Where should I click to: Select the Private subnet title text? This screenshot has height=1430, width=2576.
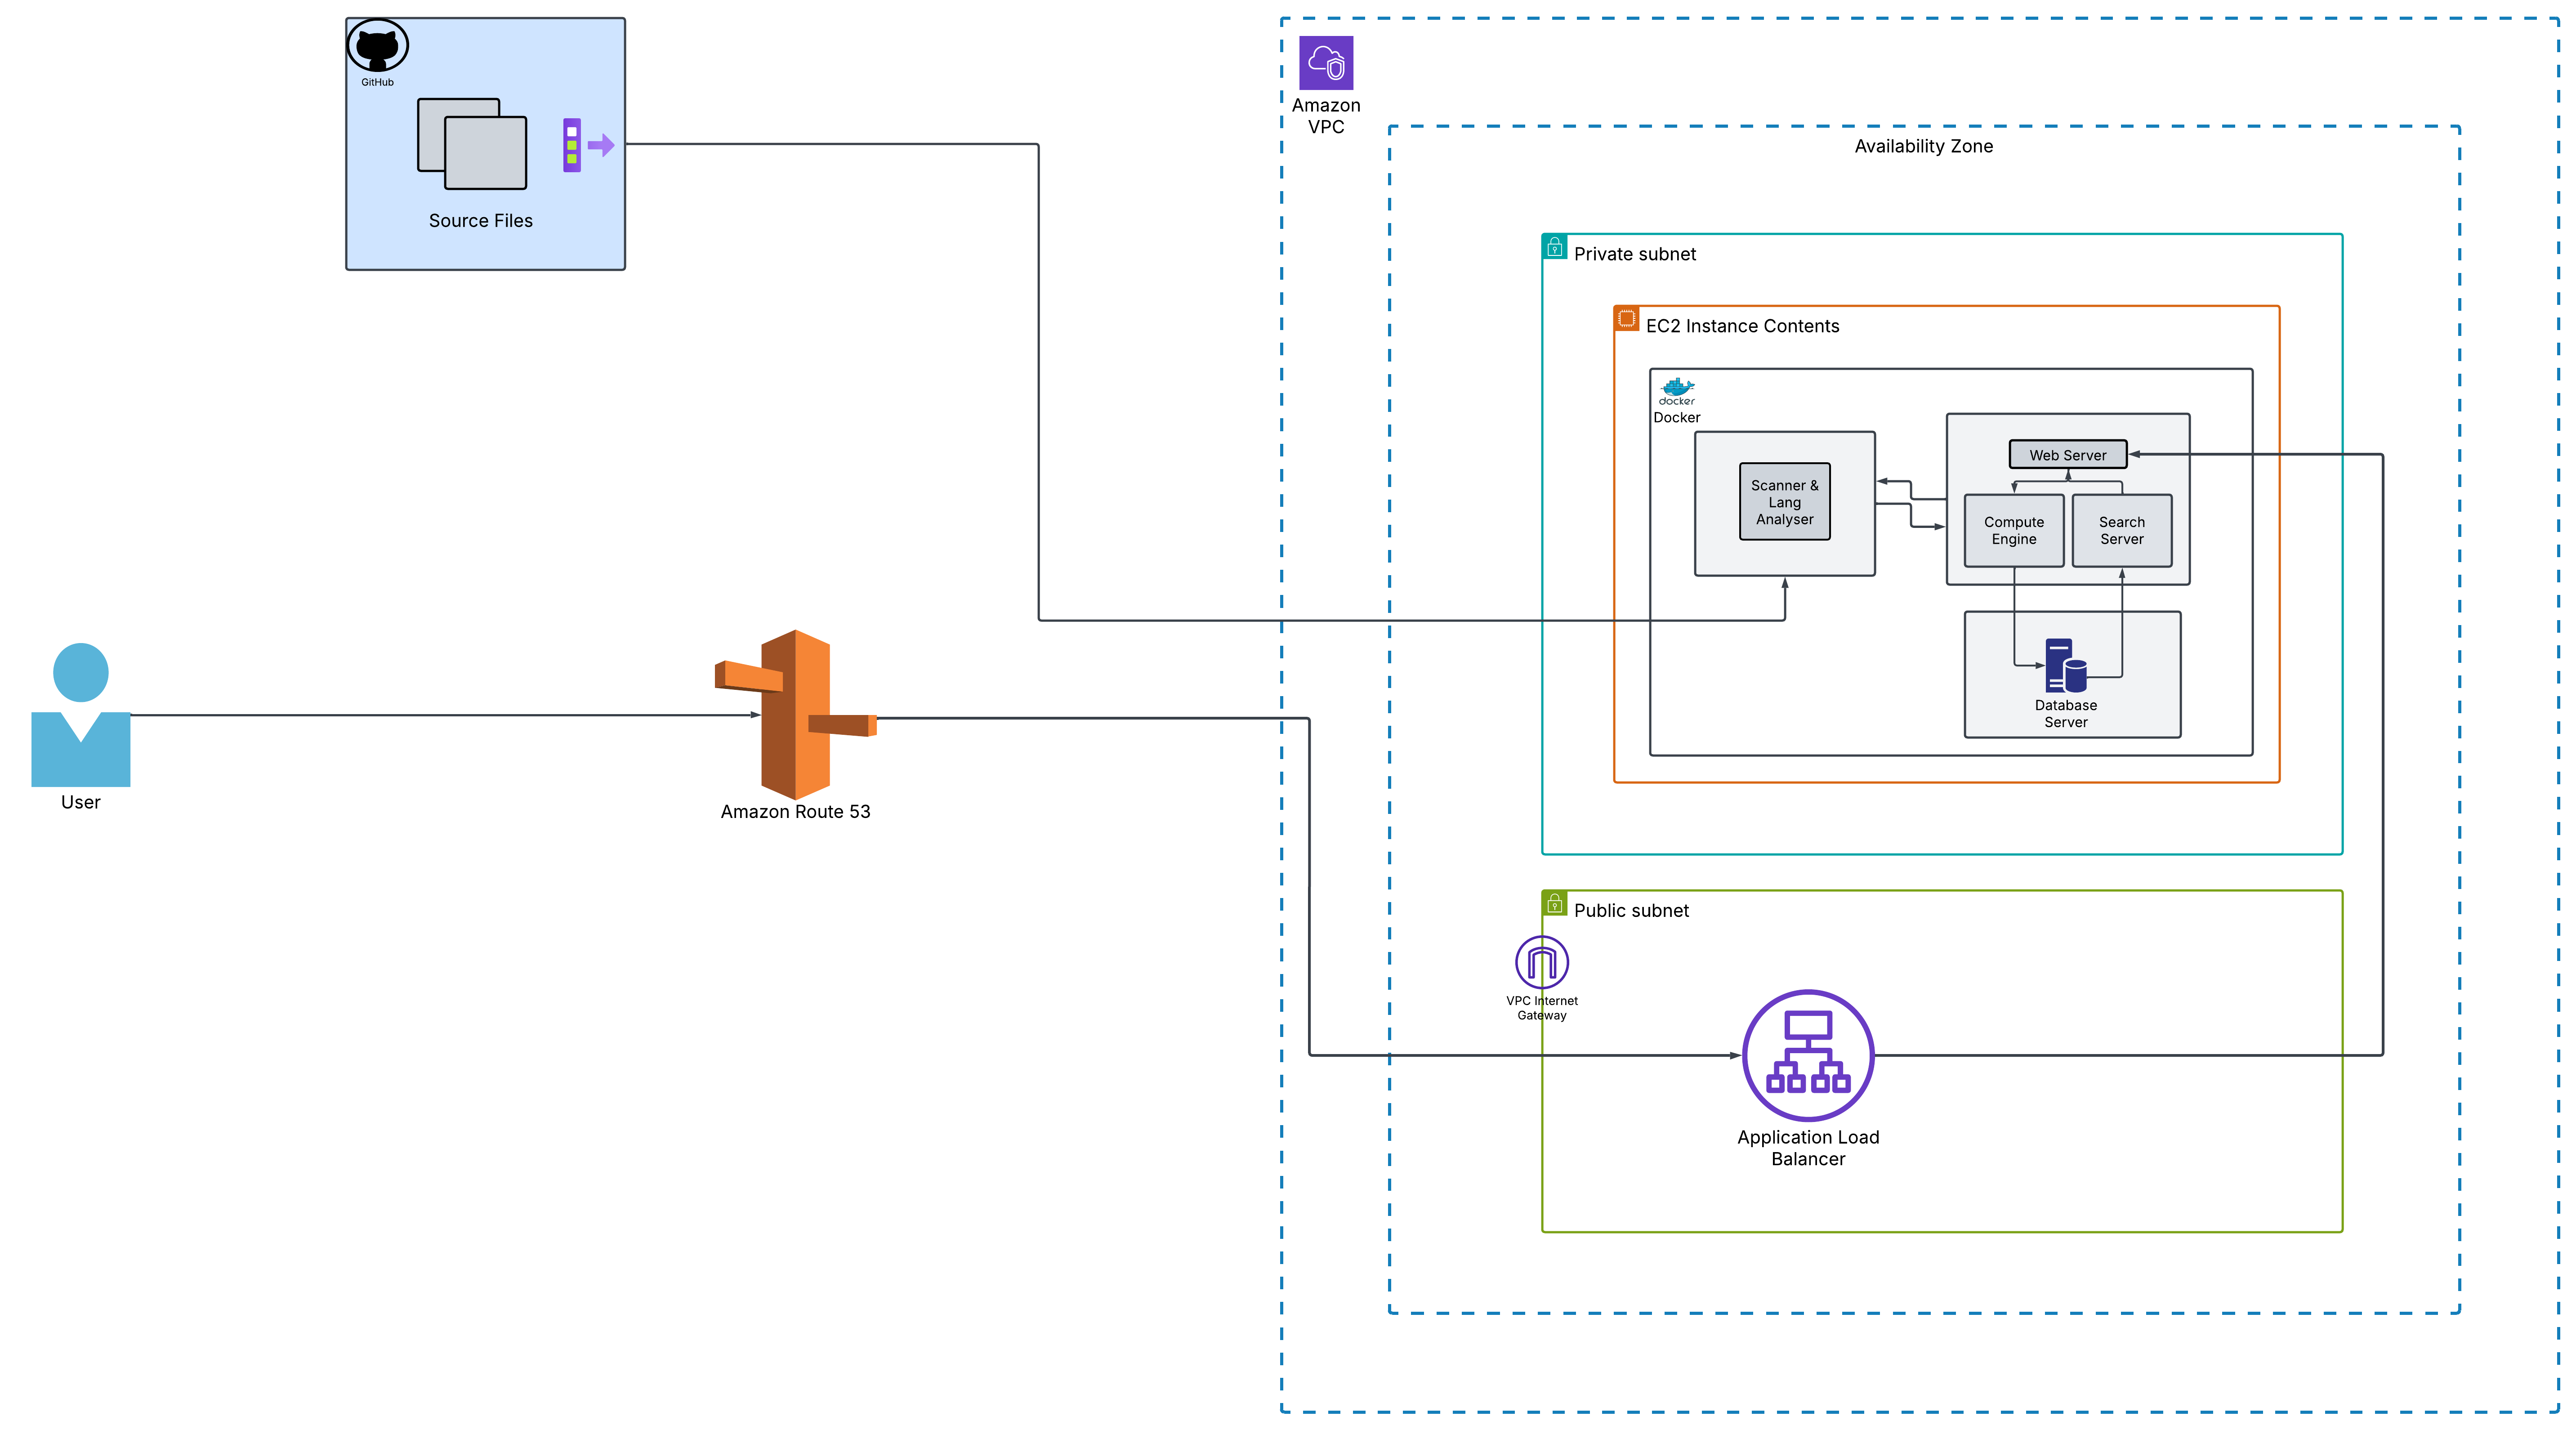tap(1634, 254)
